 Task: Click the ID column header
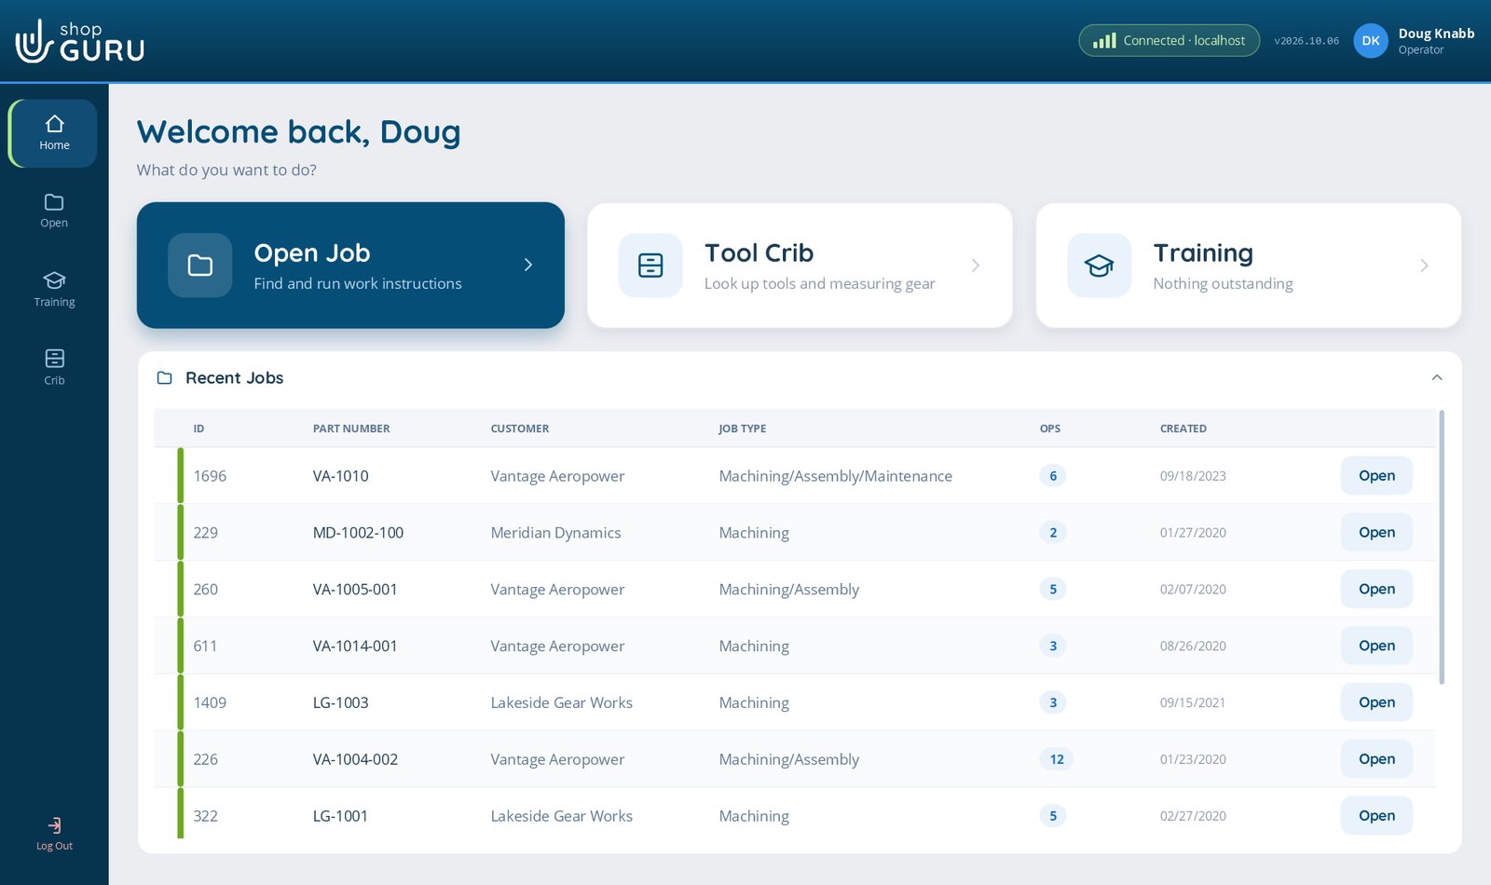(x=198, y=429)
